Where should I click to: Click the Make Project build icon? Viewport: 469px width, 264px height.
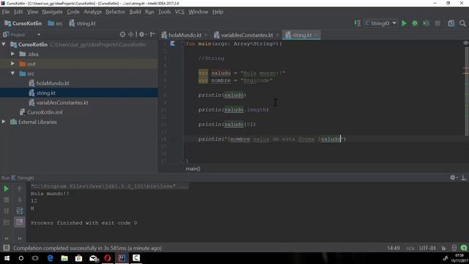pos(357,23)
